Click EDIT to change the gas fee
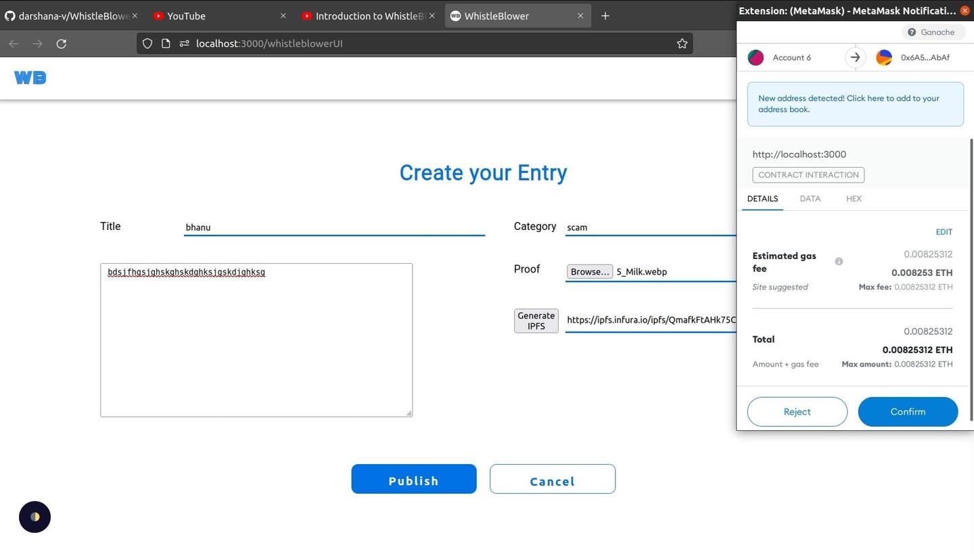The image size is (974, 554). [x=944, y=232]
